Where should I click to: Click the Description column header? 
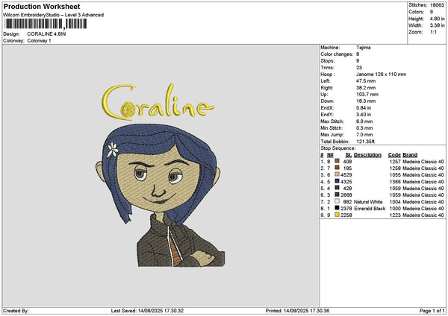367,154
